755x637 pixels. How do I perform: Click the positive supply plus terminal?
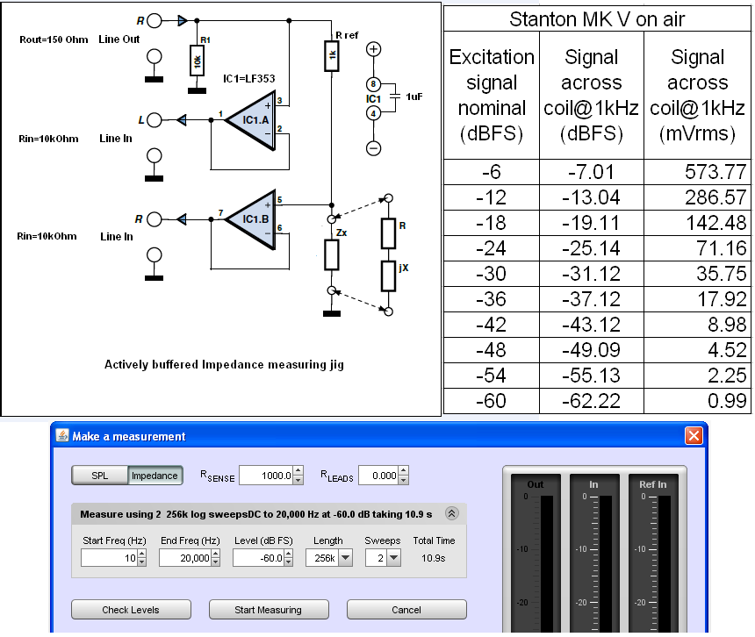pos(374,49)
